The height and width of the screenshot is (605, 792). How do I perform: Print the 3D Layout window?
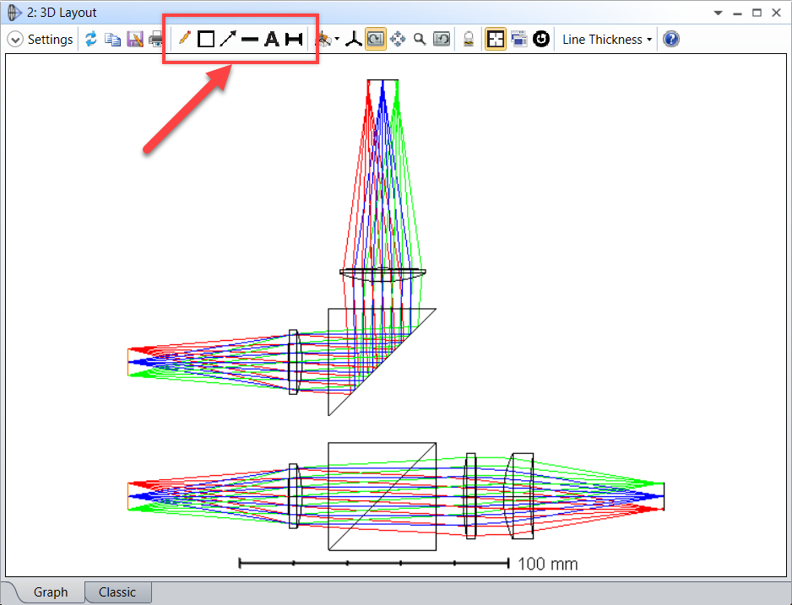pos(156,39)
